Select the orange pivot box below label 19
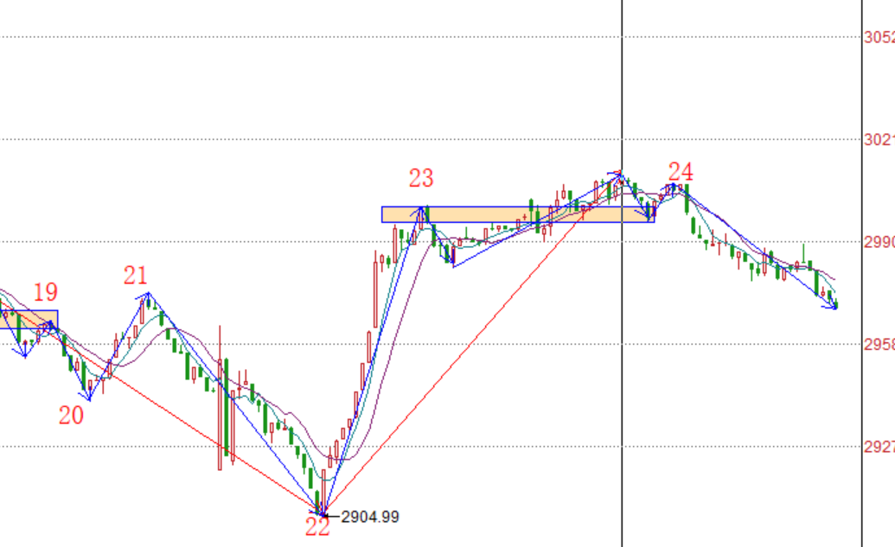This screenshot has height=547, width=895. [x=29, y=320]
